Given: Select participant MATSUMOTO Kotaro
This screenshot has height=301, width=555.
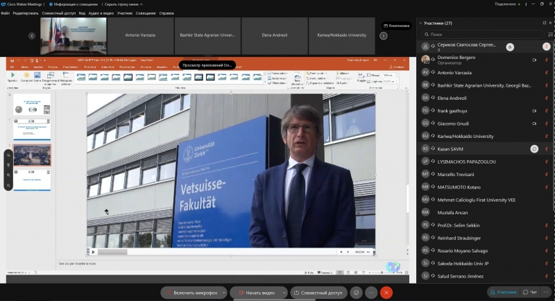Looking at the screenshot, I should click(x=484, y=187).
